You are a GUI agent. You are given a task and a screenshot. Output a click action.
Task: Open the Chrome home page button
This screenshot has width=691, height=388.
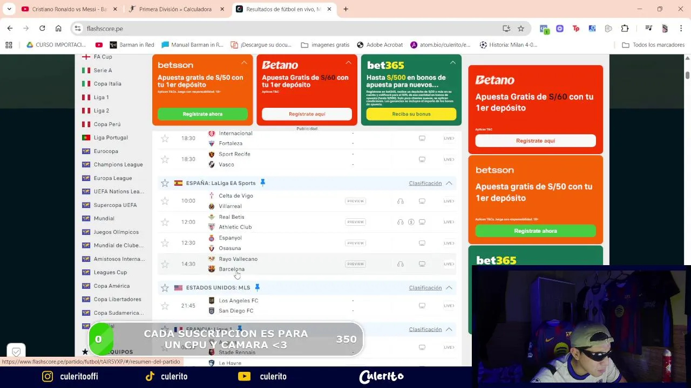(x=58, y=28)
